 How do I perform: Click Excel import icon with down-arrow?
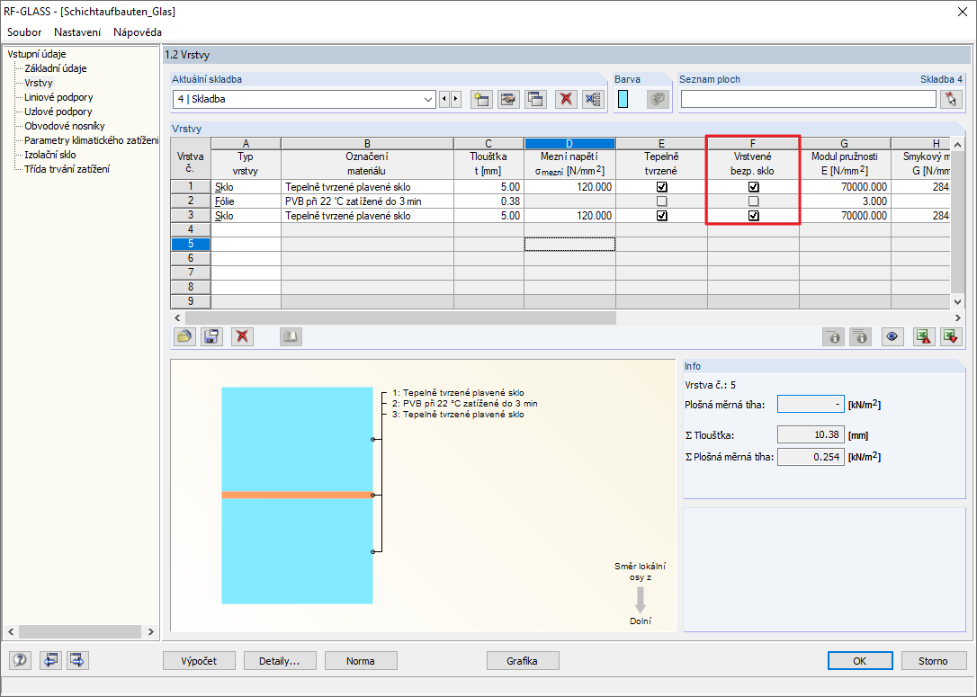[x=951, y=337]
